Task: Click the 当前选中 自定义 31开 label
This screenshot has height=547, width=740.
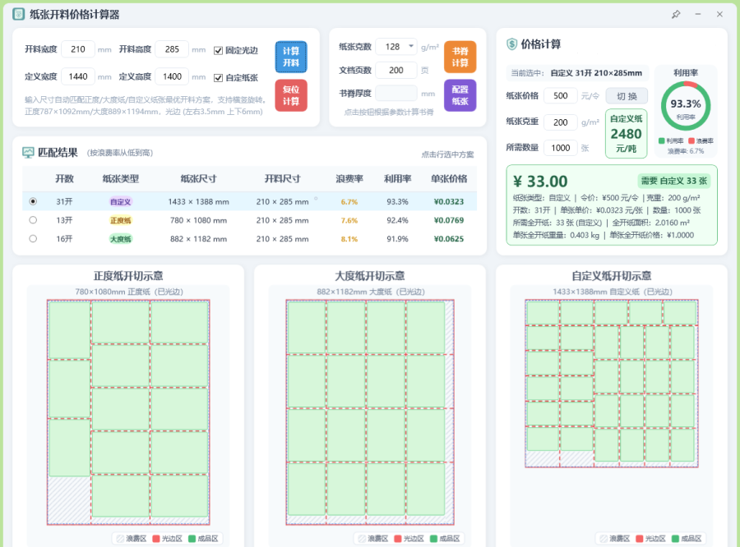Action: point(576,73)
